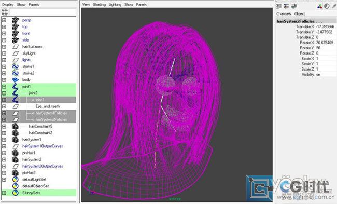This screenshot has width=337, height=204.
Task: Click the lights group icon
Action: tap(15, 60)
